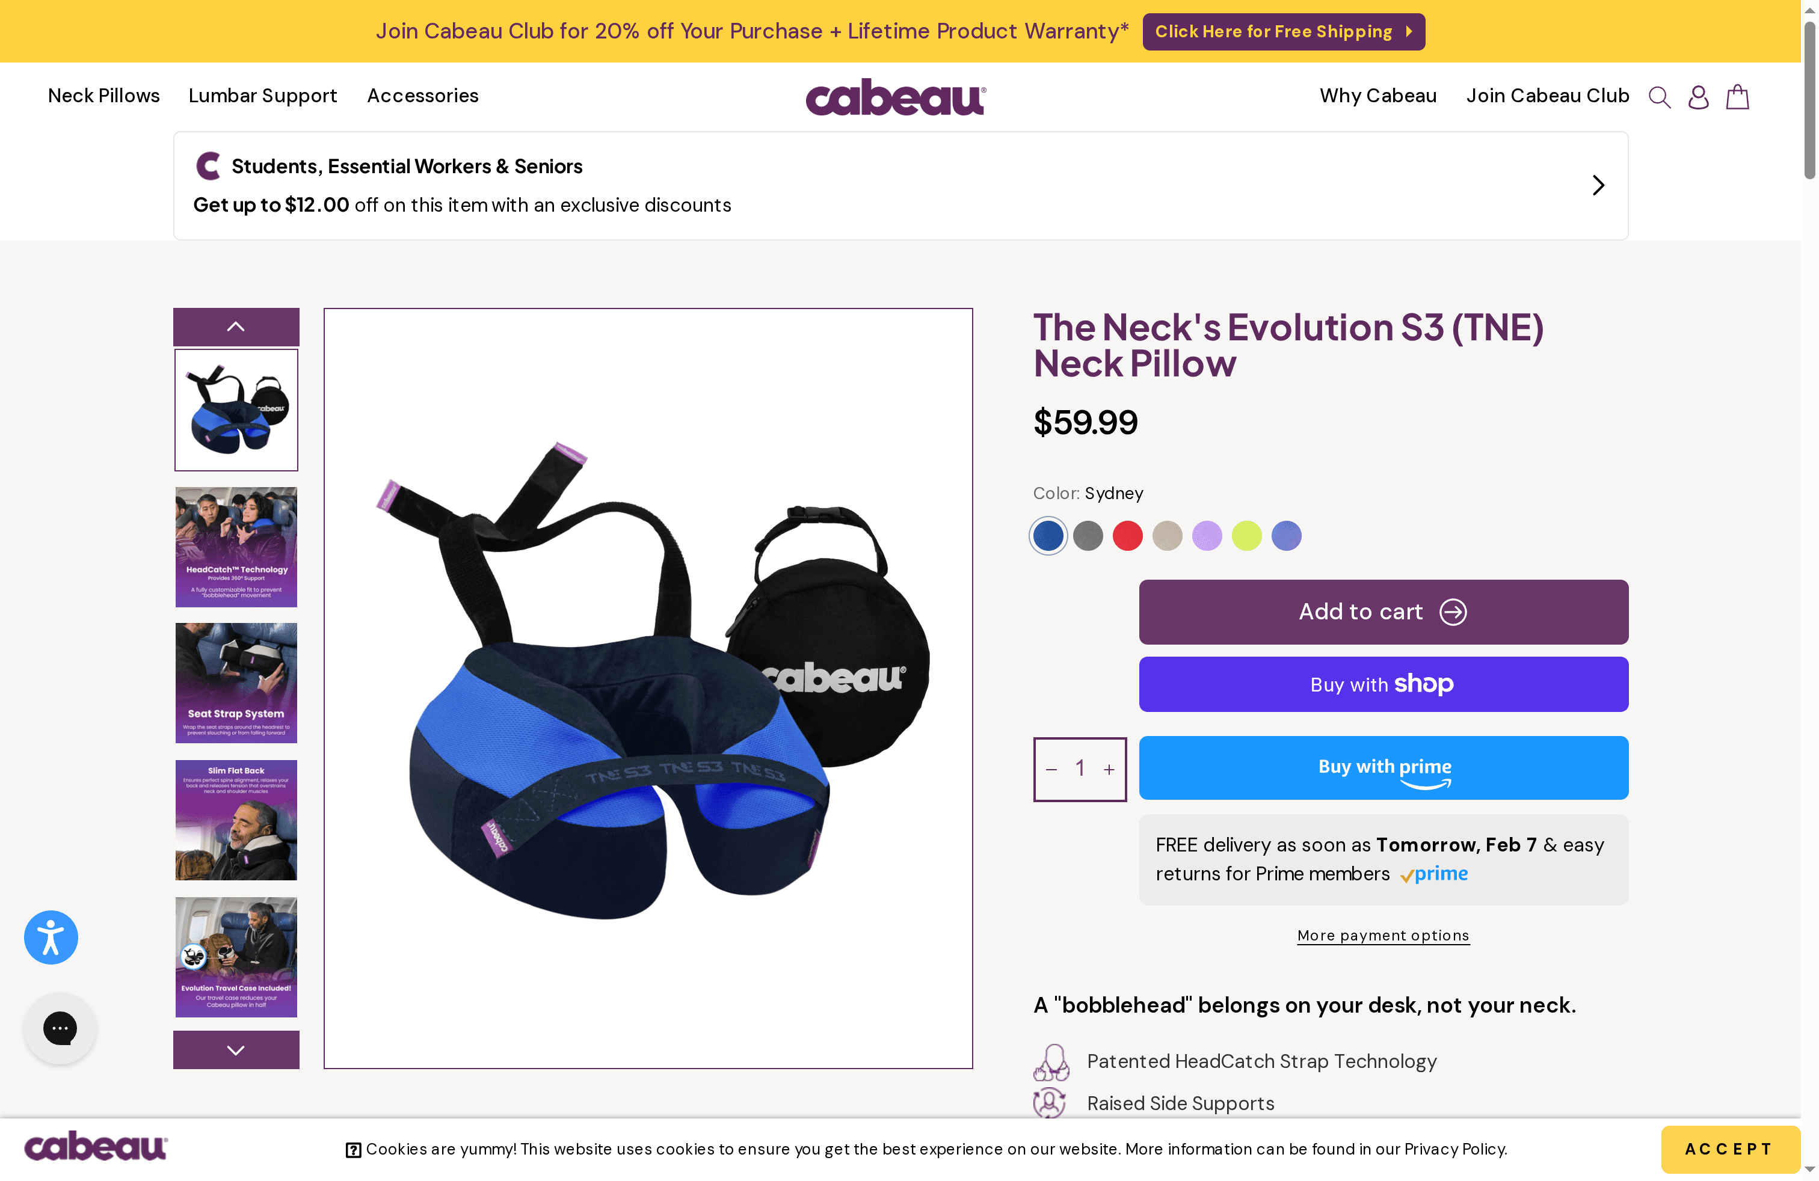The height and width of the screenshot is (1181, 1819).
Task: Click the Buy with Prime button
Action: [1383, 768]
